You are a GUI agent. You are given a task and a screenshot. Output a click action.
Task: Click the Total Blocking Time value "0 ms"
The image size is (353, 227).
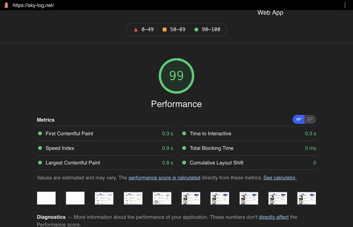click(x=311, y=148)
